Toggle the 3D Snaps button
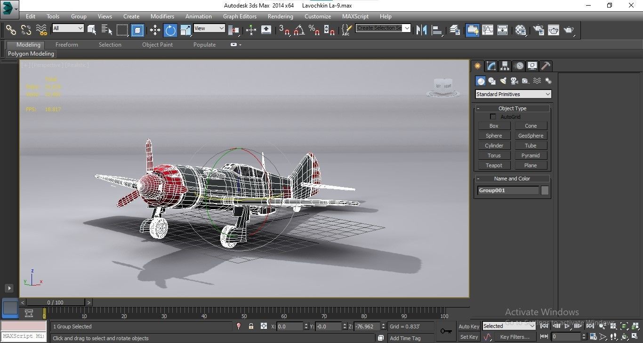 click(284, 30)
